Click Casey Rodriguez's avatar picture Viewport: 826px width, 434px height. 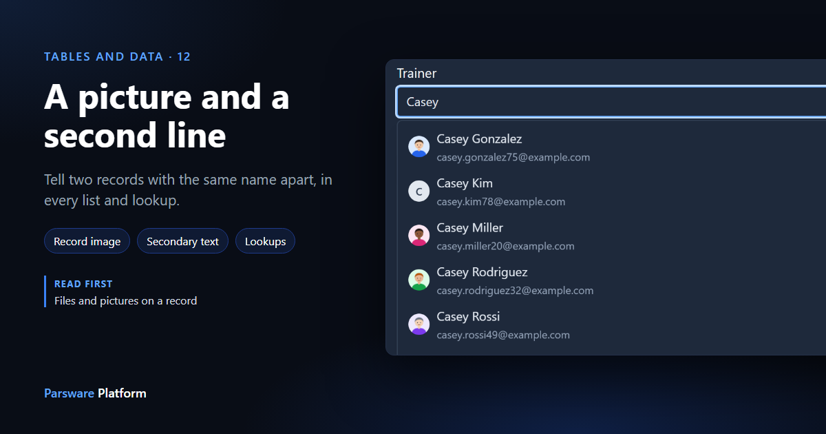click(x=419, y=280)
